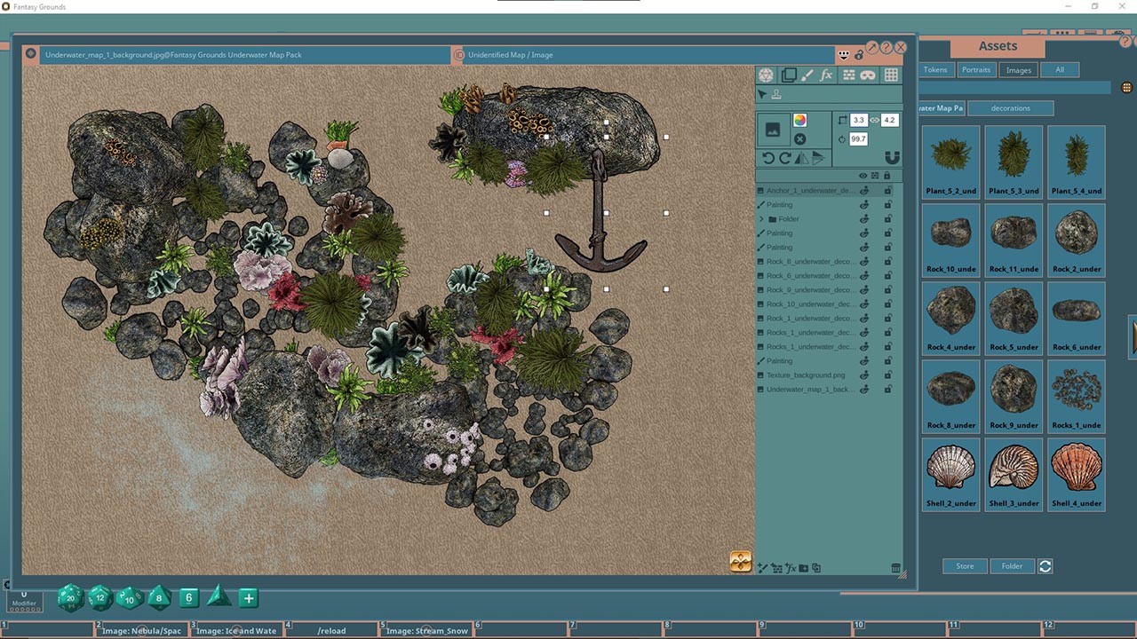The height and width of the screenshot is (639, 1137).
Task: Select the paintbrush drawing tool
Action: point(806,75)
